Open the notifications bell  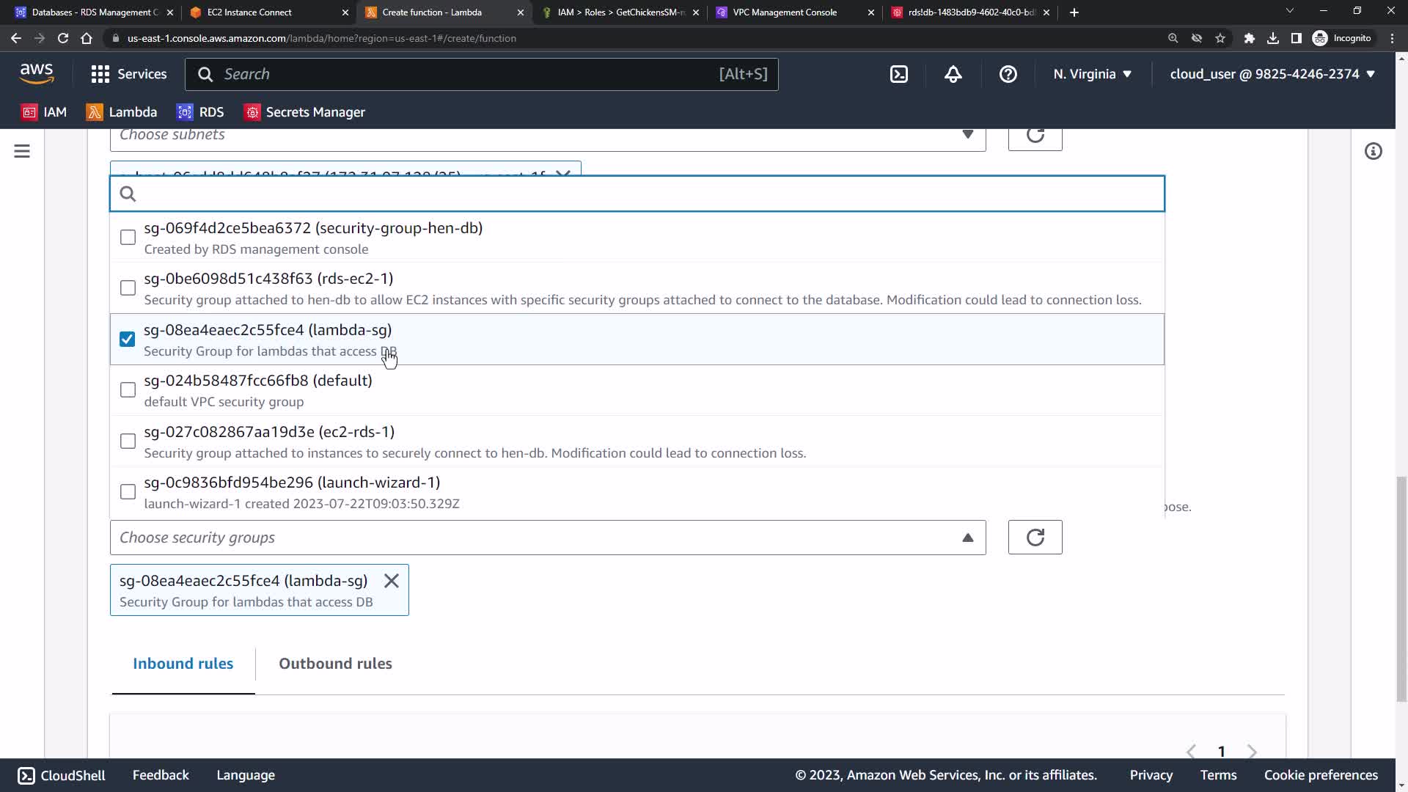click(953, 74)
